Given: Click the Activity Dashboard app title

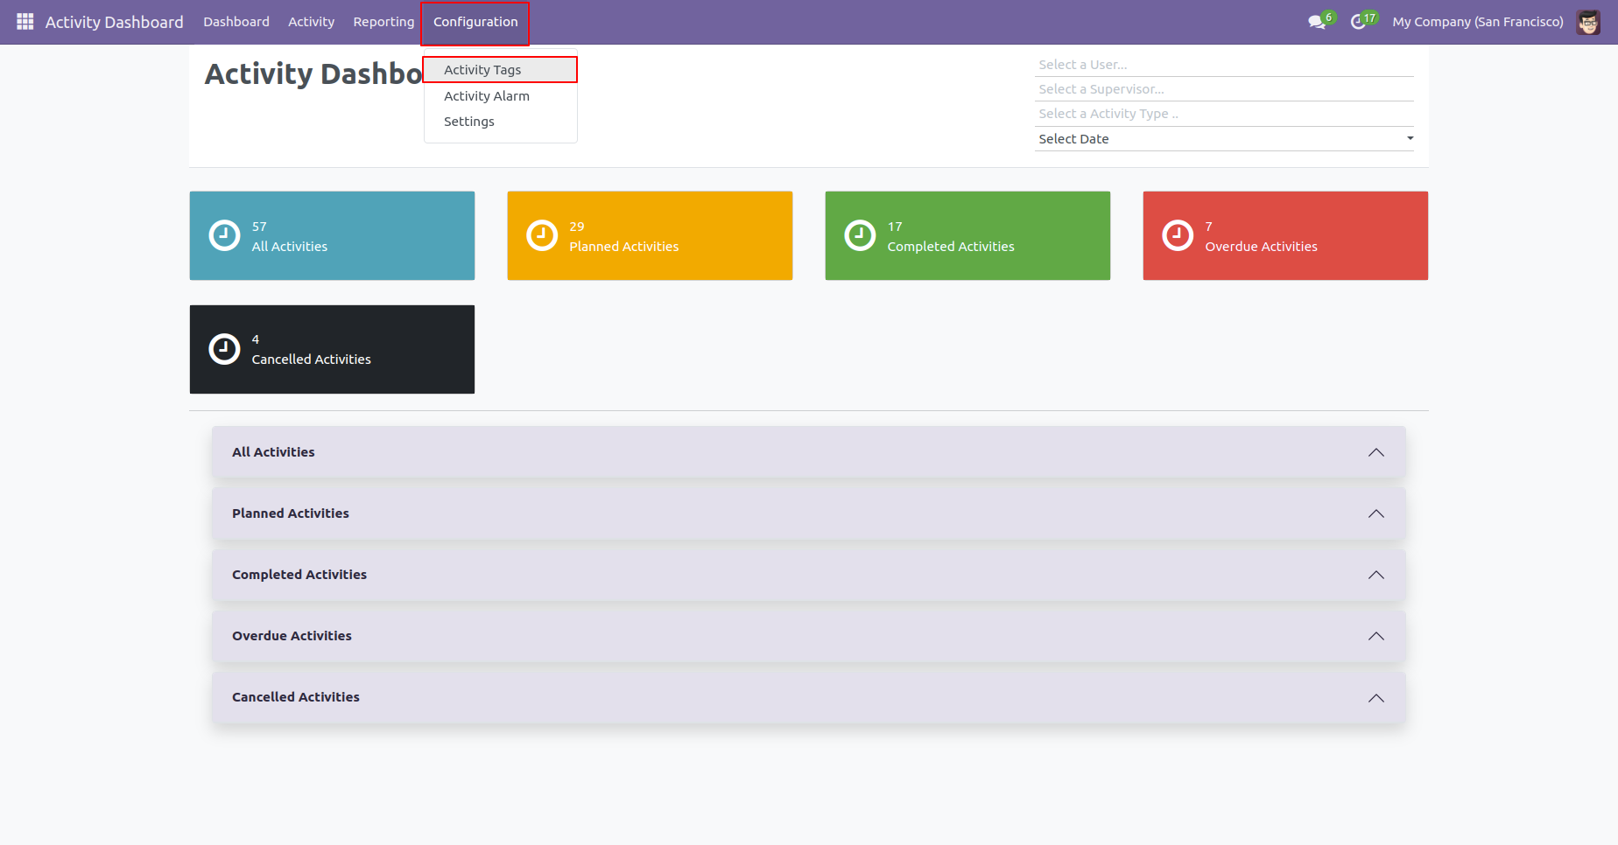Looking at the screenshot, I should pos(114,22).
